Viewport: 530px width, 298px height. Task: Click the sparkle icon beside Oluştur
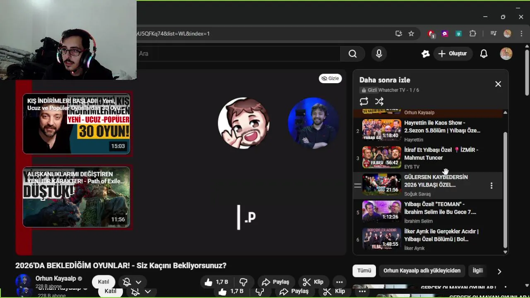425,54
